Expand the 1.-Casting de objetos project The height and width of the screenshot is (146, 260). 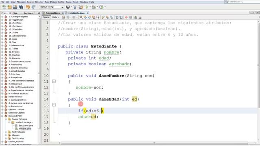coord(2,17)
